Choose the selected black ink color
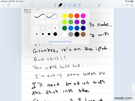This screenshot has width=135, height=101. (x=77, y=34)
